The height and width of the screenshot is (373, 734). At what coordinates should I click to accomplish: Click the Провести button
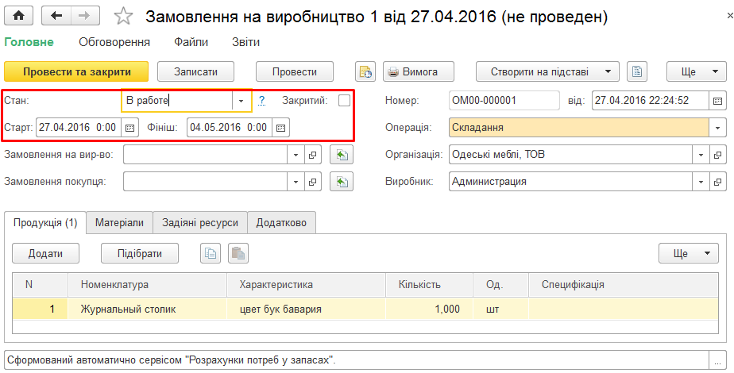pyautogui.click(x=295, y=72)
